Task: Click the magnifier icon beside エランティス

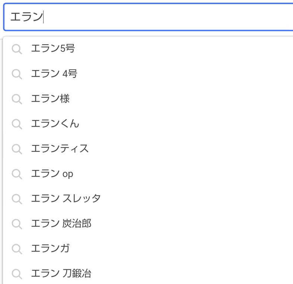Action: point(17,149)
